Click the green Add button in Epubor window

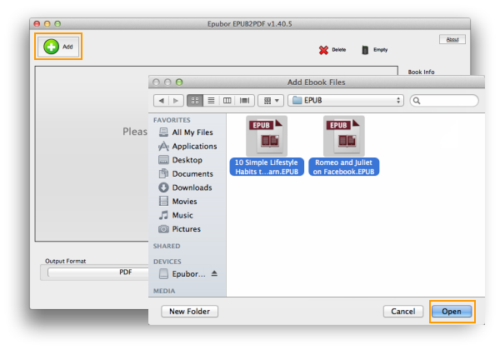[58, 47]
